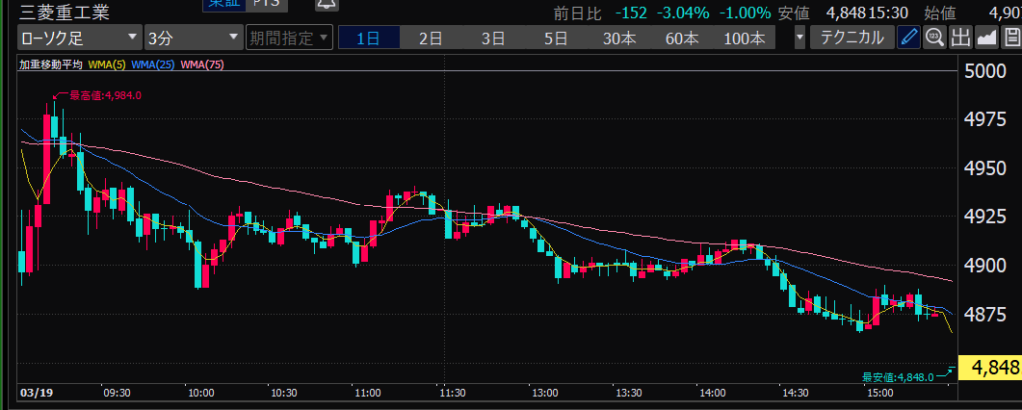Open the ローソク足 chart type dropdown
1022x410 pixels.
point(79,39)
